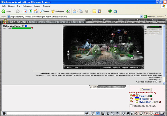
Task: Open the Mail envelope icon
Action: (x=74, y=11)
